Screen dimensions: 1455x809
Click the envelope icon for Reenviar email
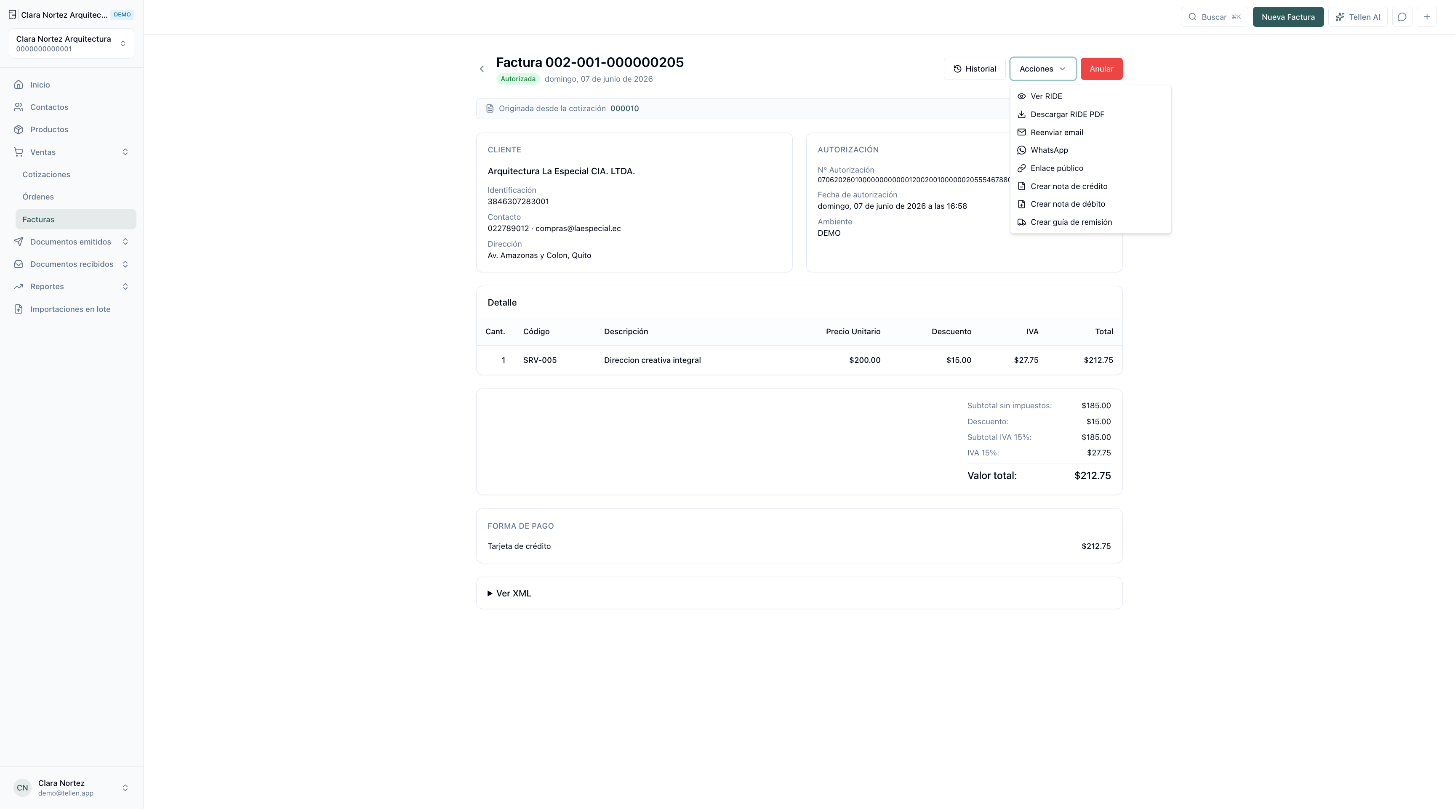click(1021, 132)
